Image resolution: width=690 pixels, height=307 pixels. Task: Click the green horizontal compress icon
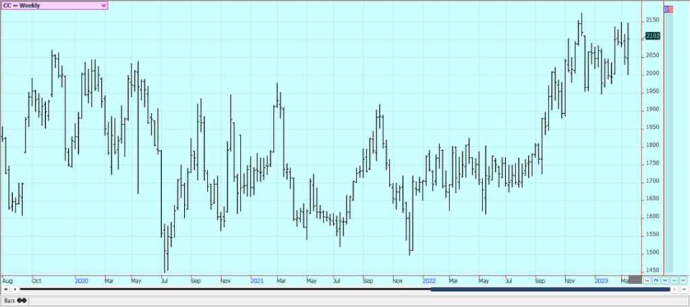coord(674,280)
